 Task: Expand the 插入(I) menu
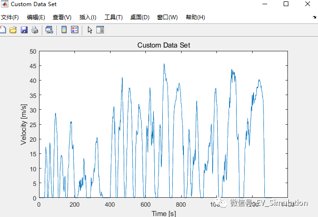[x=88, y=17]
